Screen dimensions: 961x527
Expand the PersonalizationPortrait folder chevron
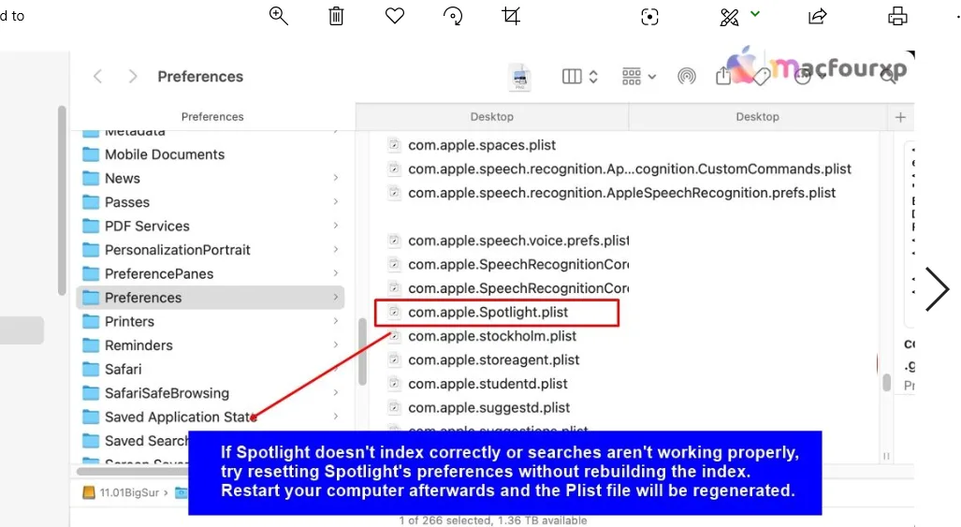(336, 249)
